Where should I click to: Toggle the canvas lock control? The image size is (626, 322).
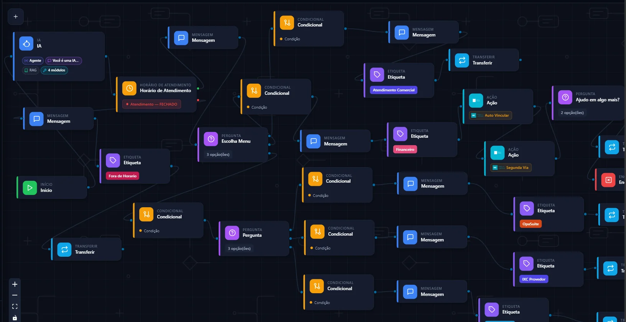(x=15, y=317)
